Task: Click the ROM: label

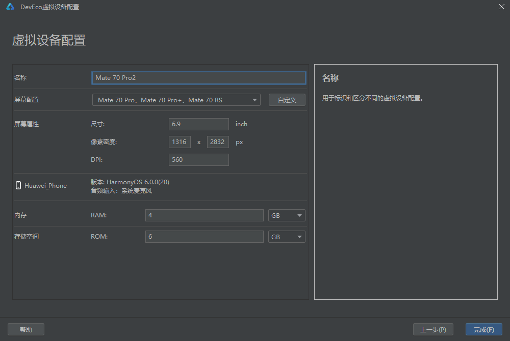Action: [99, 237]
